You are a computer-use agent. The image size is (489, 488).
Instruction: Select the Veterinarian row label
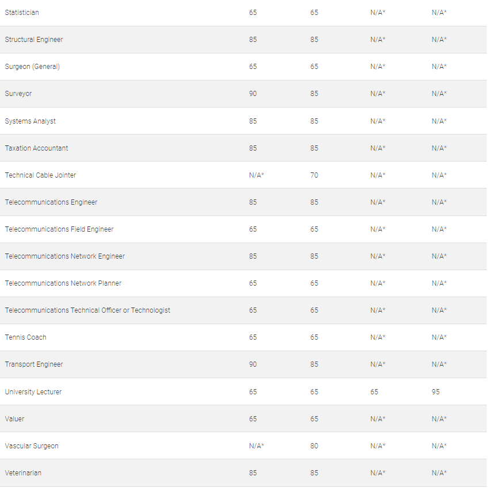23,473
